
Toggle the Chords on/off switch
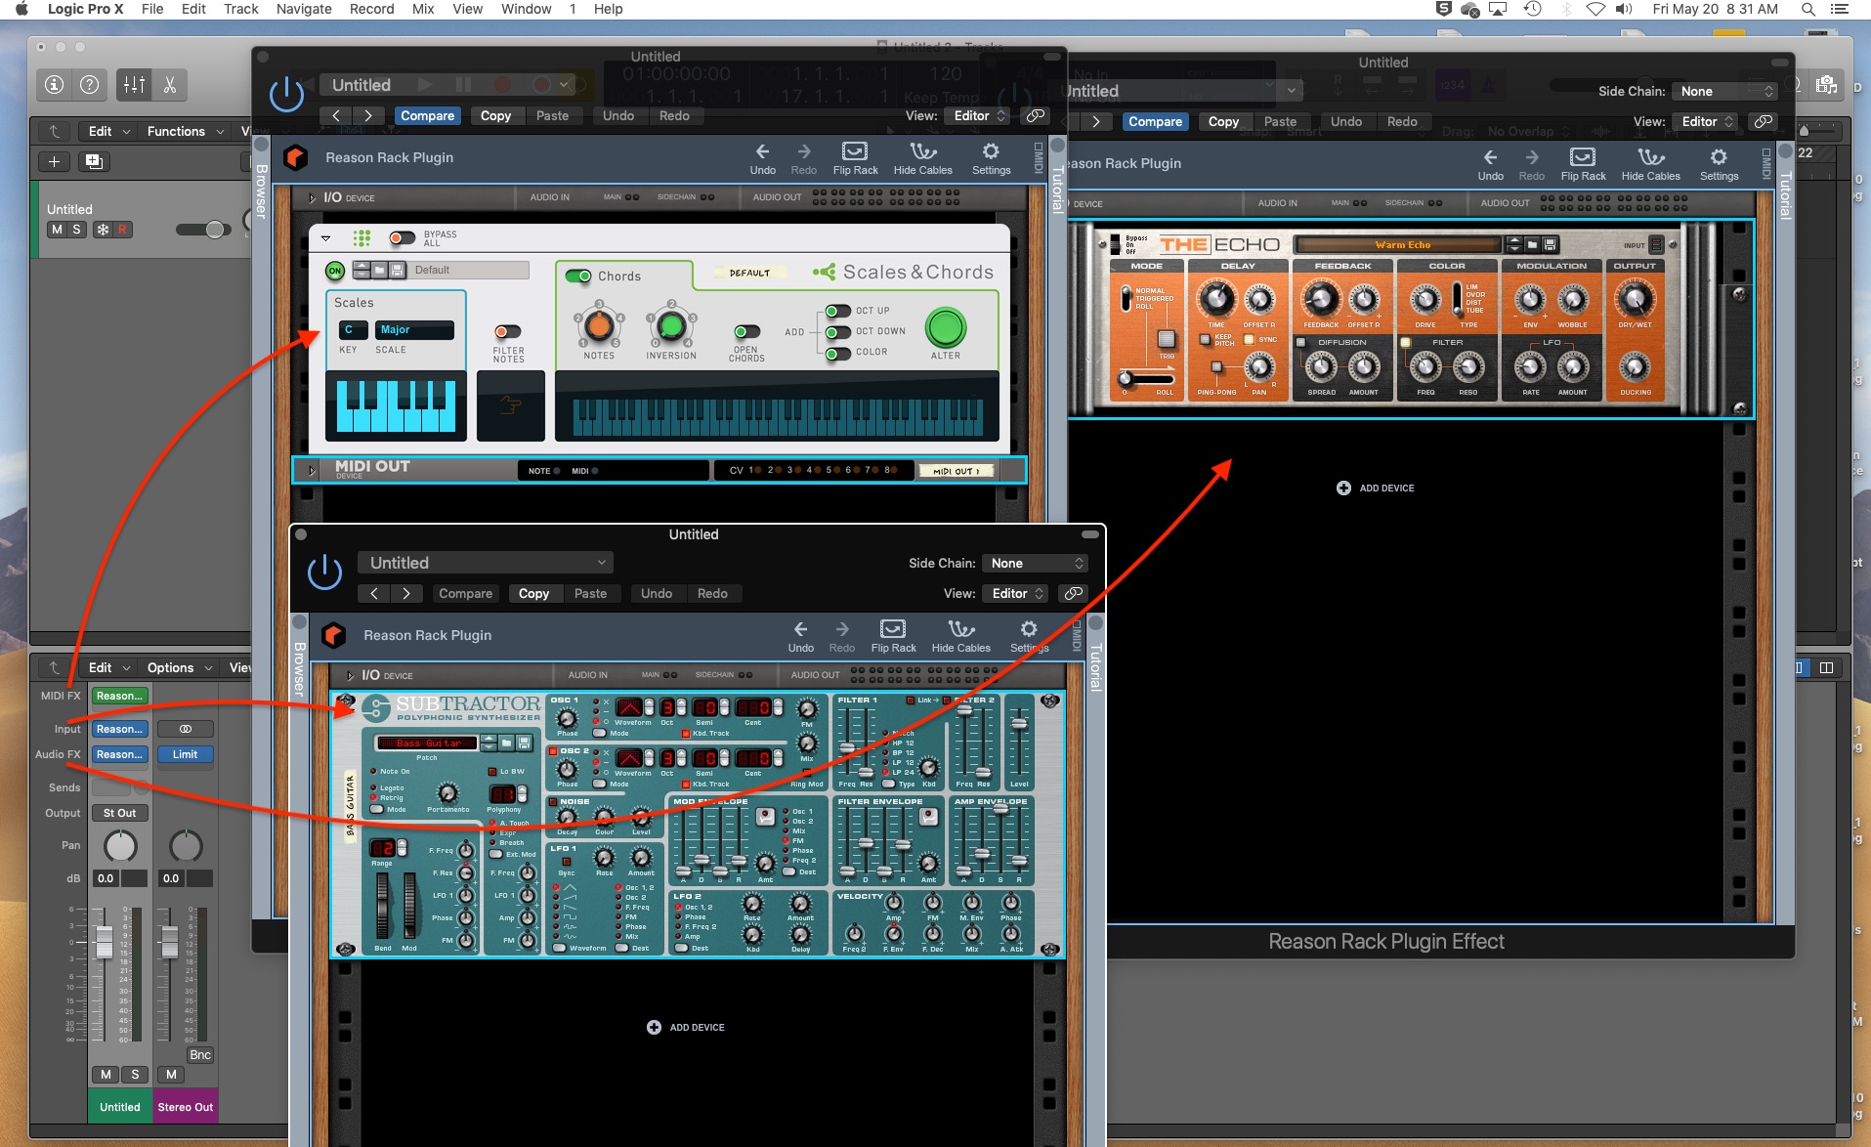[x=578, y=276]
